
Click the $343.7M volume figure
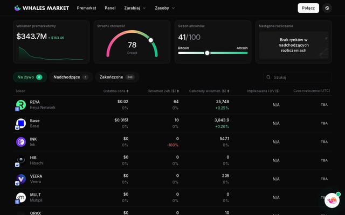coord(31,37)
